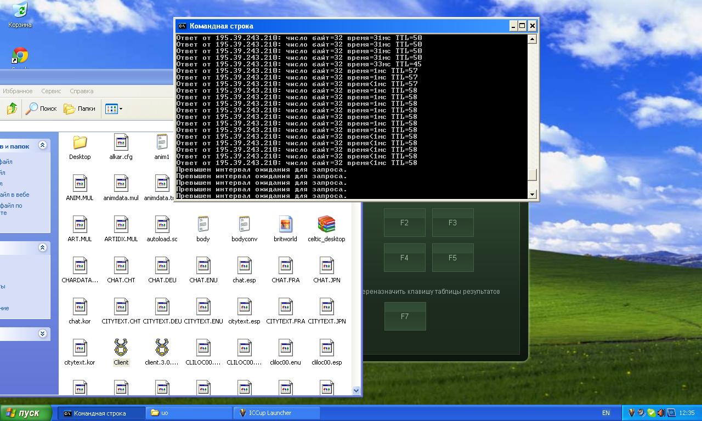Click the Up folder arrow icon
The image size is (702, 421).
coord(12,109)
